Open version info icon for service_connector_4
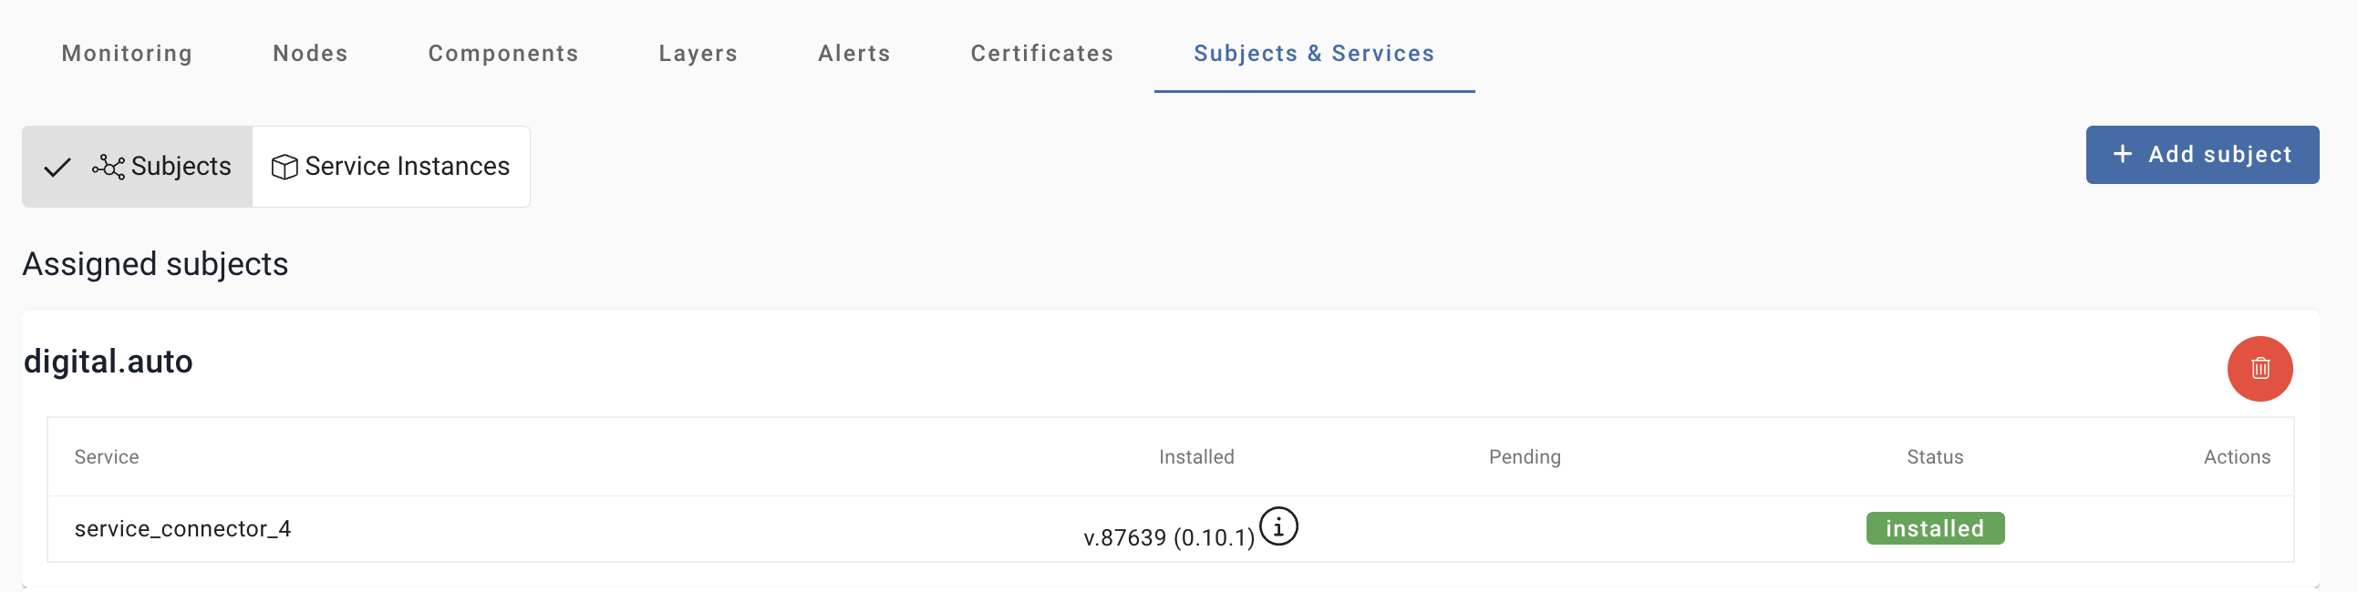The height and width of the screenshot is (592, 2358). (1277, 527)
